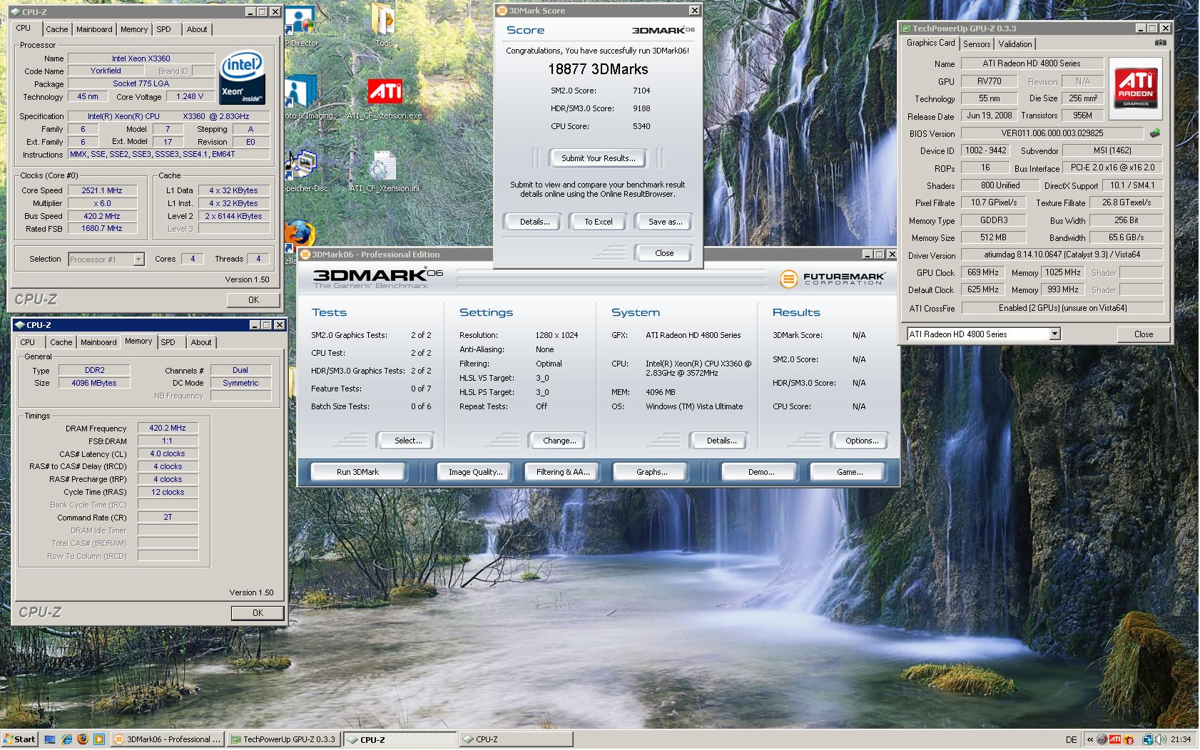
Task: Open the Mainboard tab in top CPU-Z
Action: pyautogui.click(x=94, y=29)
